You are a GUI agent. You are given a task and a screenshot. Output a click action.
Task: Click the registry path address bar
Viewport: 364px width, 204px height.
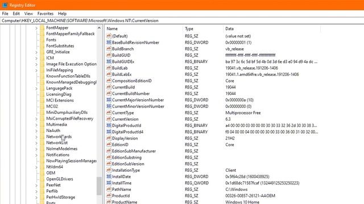pos(182,20)
